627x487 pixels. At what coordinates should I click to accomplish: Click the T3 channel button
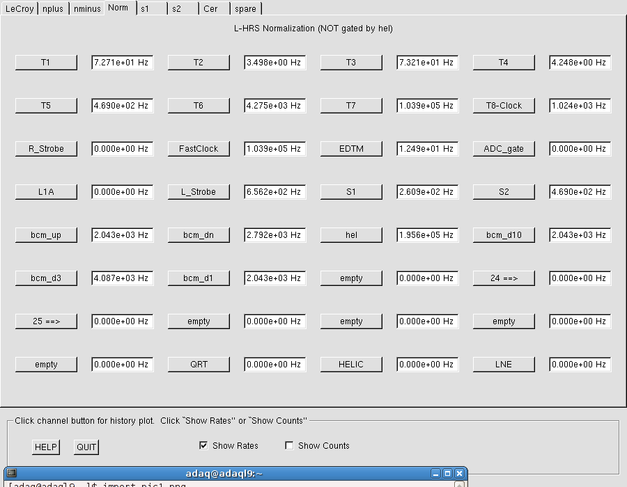351,63
